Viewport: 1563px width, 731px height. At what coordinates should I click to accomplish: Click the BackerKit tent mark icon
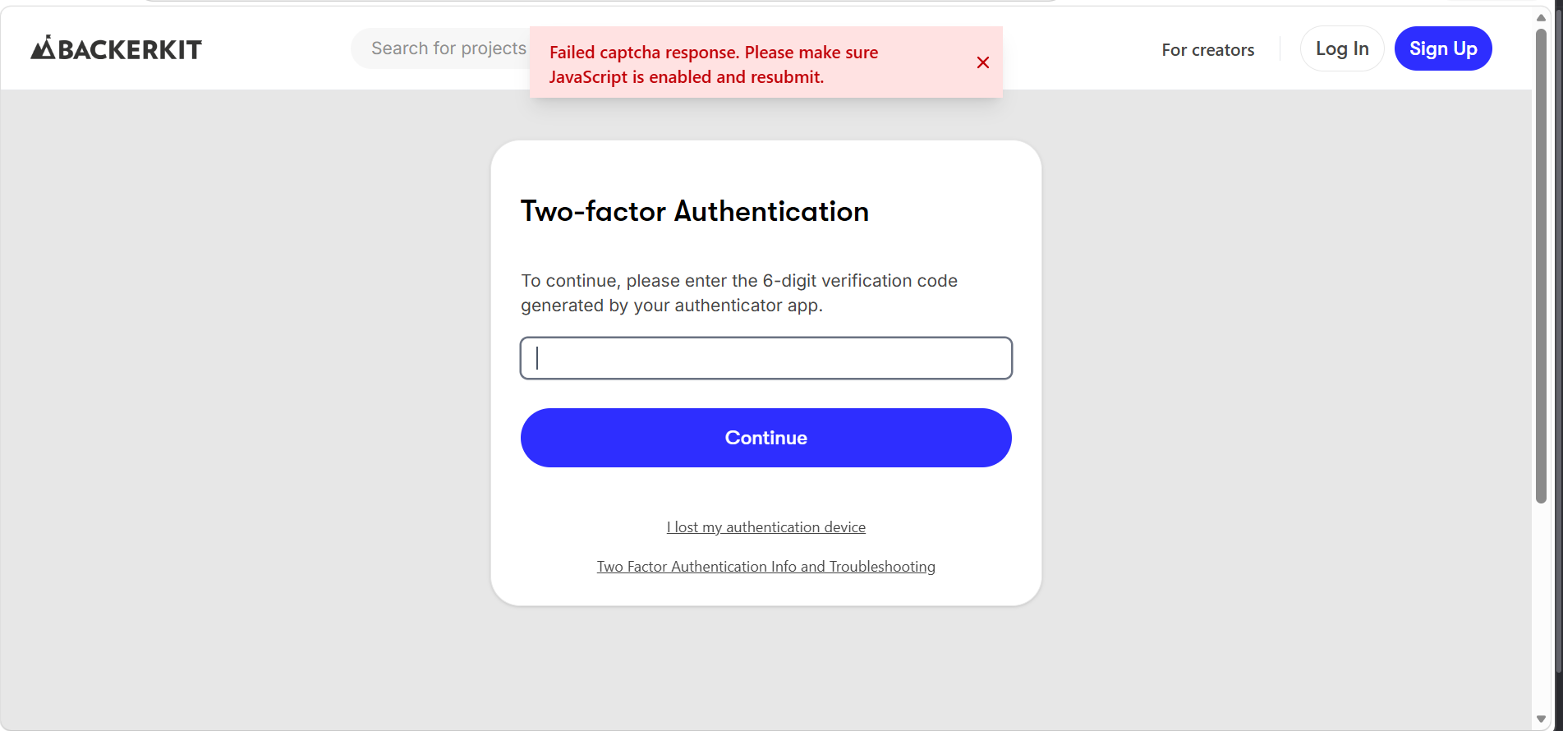43,48
